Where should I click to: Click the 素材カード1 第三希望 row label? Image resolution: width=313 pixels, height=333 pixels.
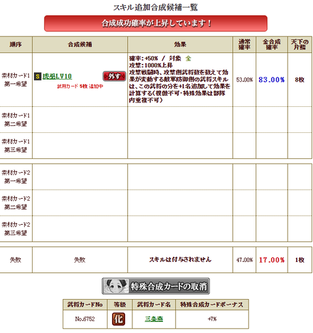tap(16, 145)
